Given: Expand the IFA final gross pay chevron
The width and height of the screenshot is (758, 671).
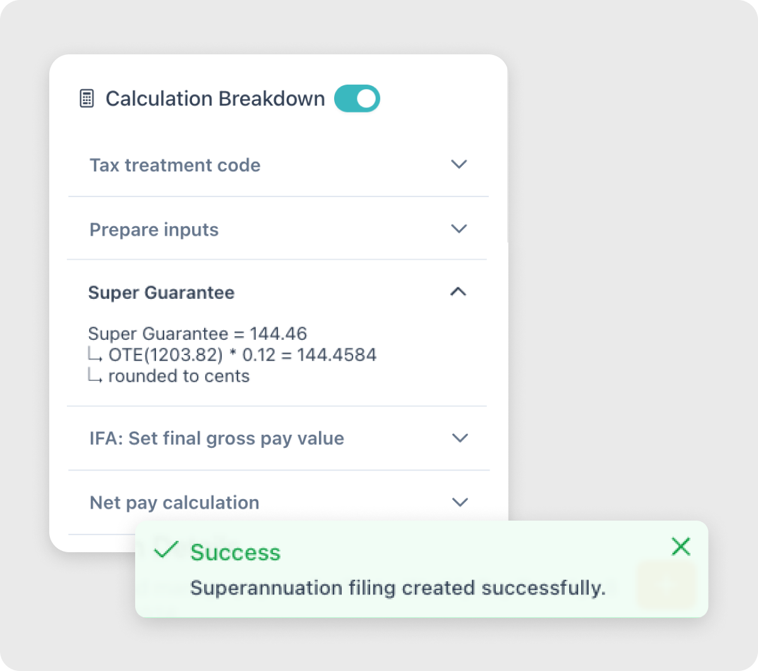Looking at the screenshot, I should [460, 437].
